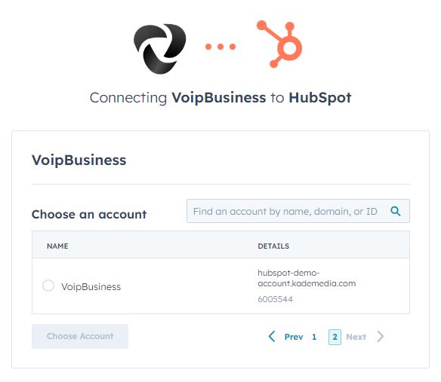441x382 pixels.
Task: Focus the Find an account search field
Action: pos(298,211)
